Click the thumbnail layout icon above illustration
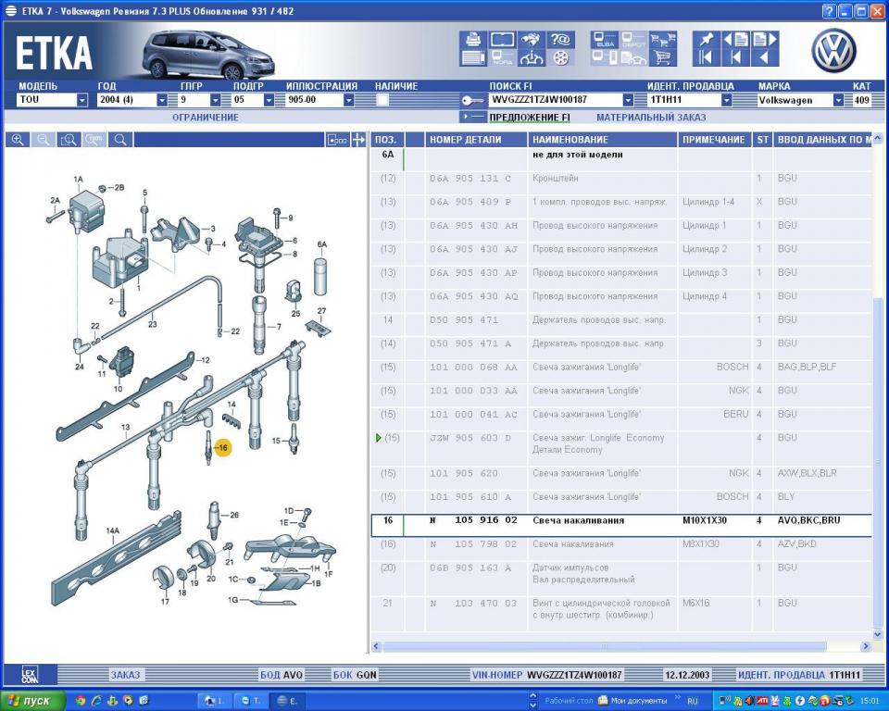This screenshot has width=889, height=711. 337,140
